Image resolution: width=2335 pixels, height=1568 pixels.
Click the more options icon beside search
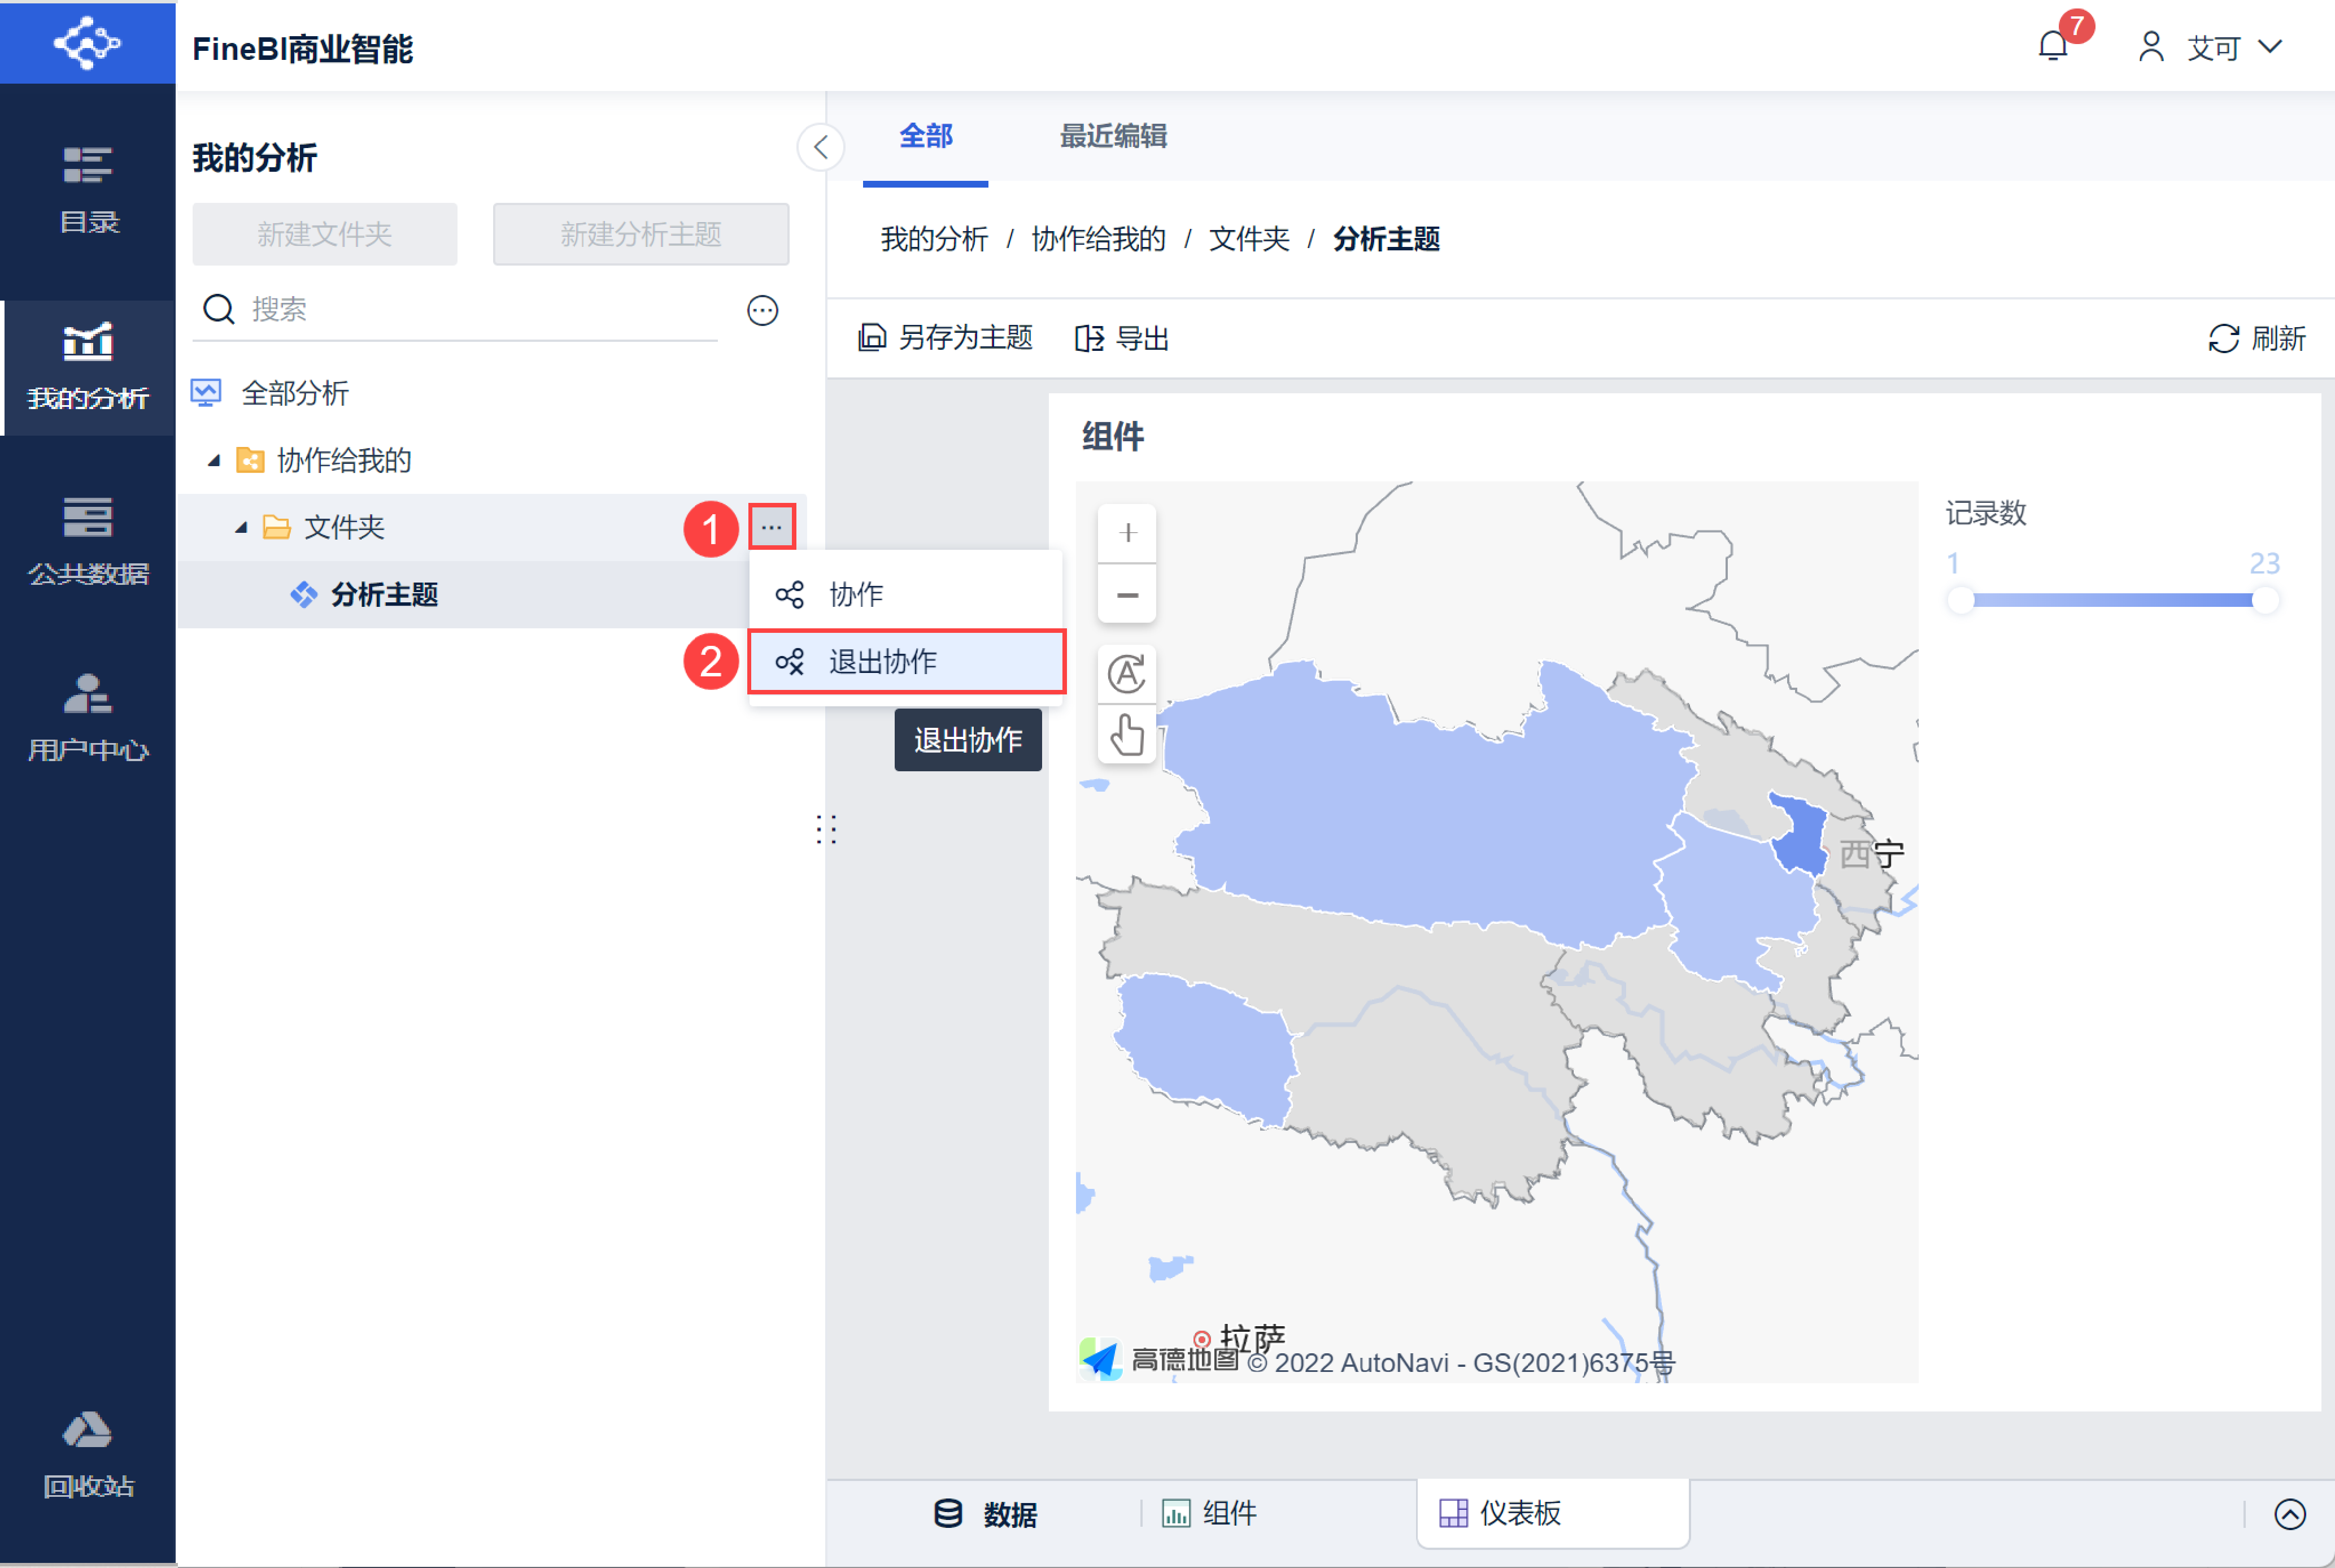click(x=763, y=311)
